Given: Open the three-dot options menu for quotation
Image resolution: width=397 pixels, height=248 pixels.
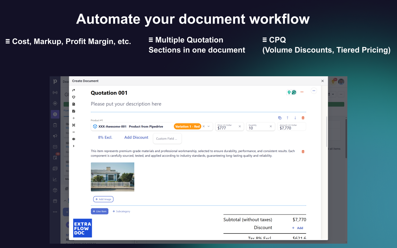Looking at the screenshot, I should click(314, 91).
